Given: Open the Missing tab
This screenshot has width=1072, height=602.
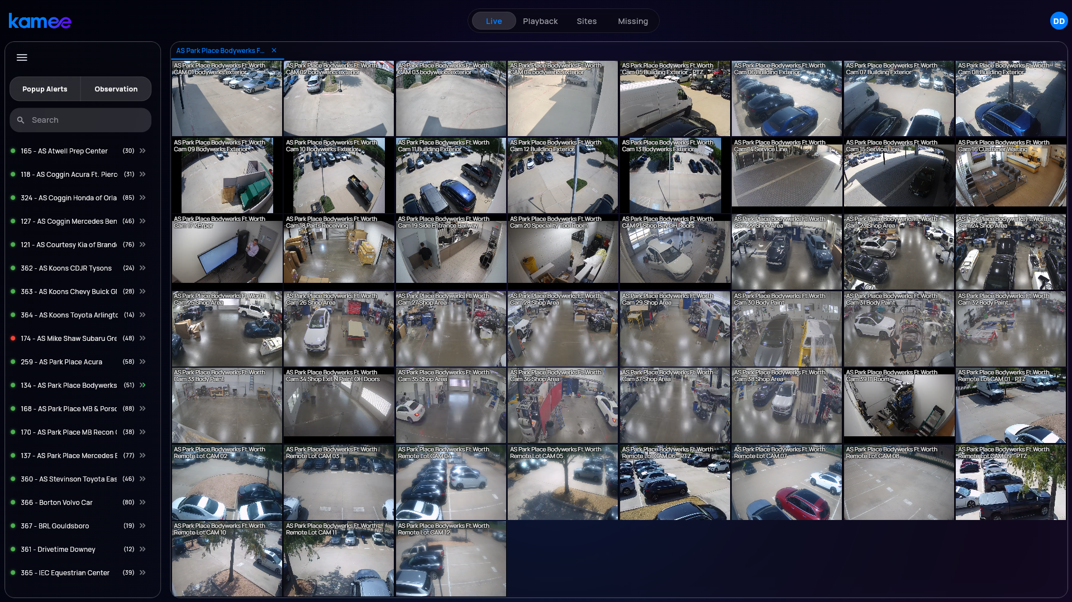Looking at the screenshot, I should point(633,21).
